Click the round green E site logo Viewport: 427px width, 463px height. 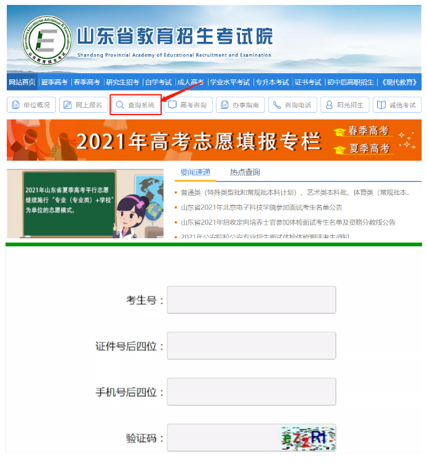click(x=47, y=41)
